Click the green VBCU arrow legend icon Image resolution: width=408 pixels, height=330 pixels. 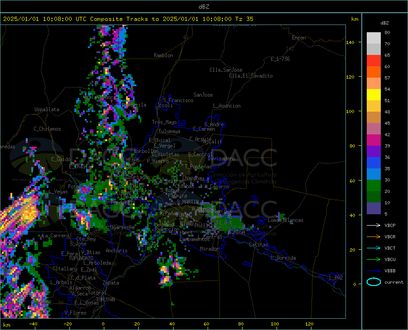(374, 260)
